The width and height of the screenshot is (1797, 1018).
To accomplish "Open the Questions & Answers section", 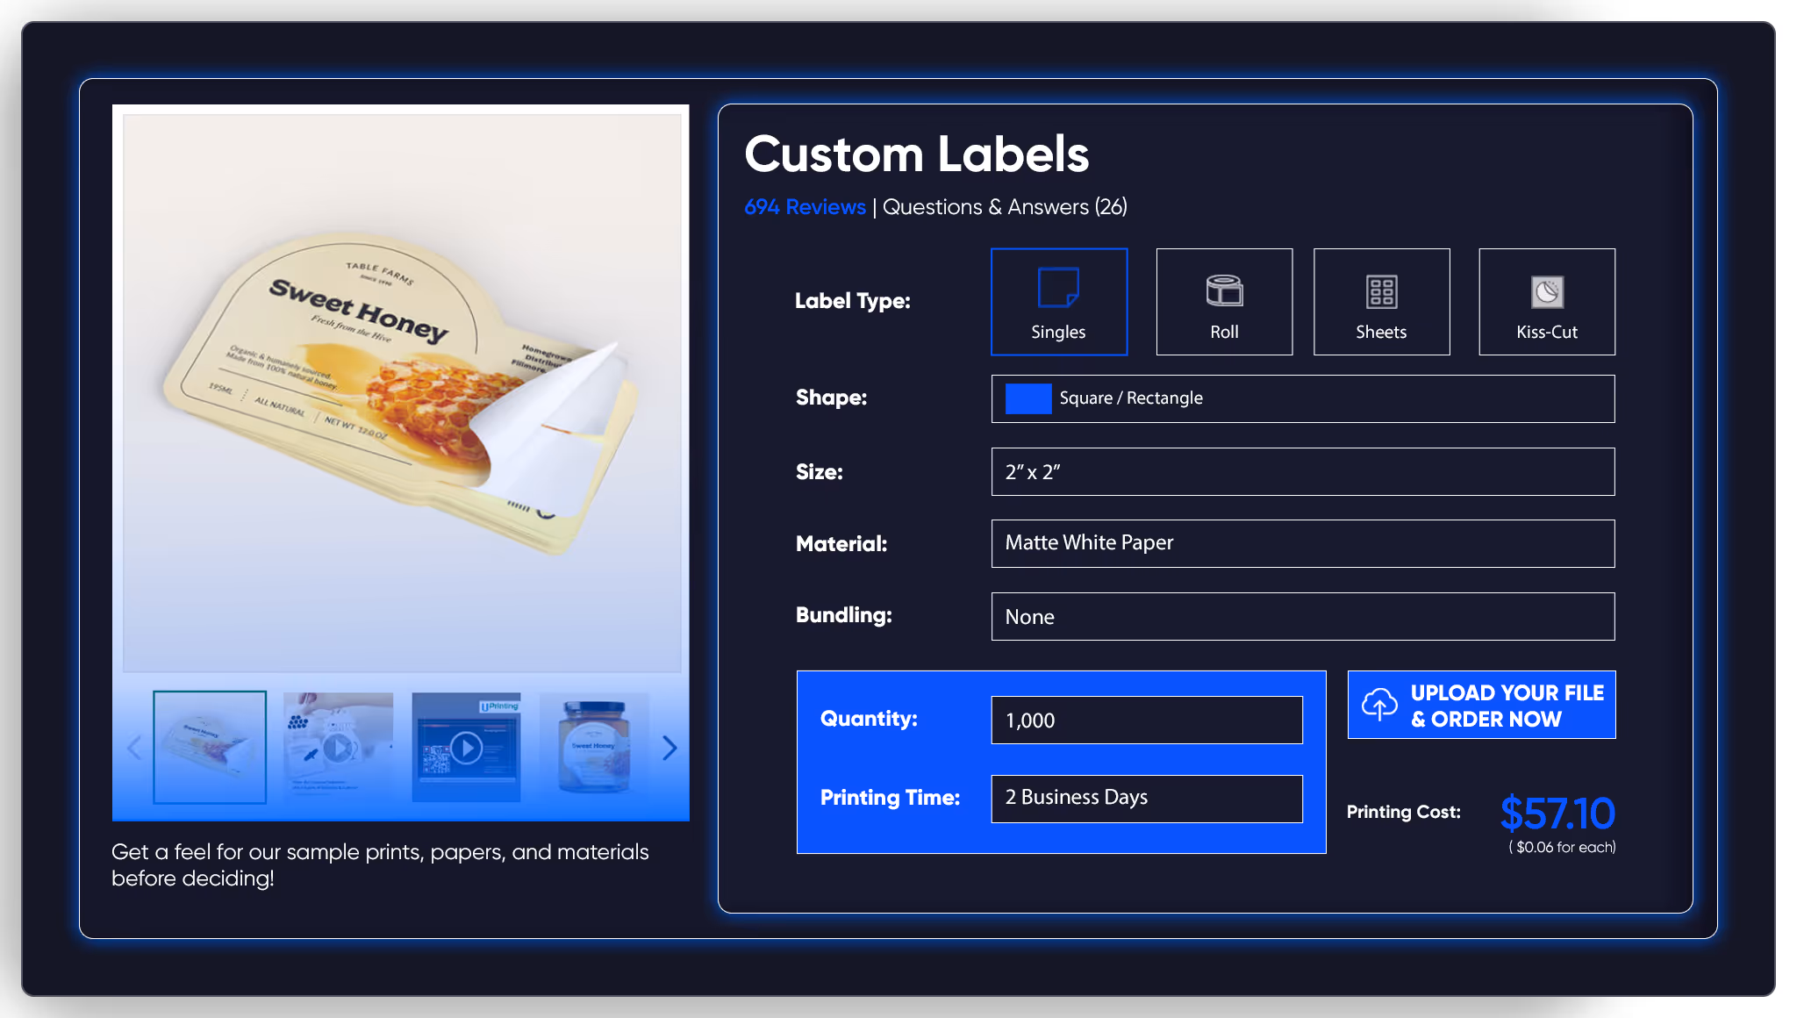I will 1003,207.
